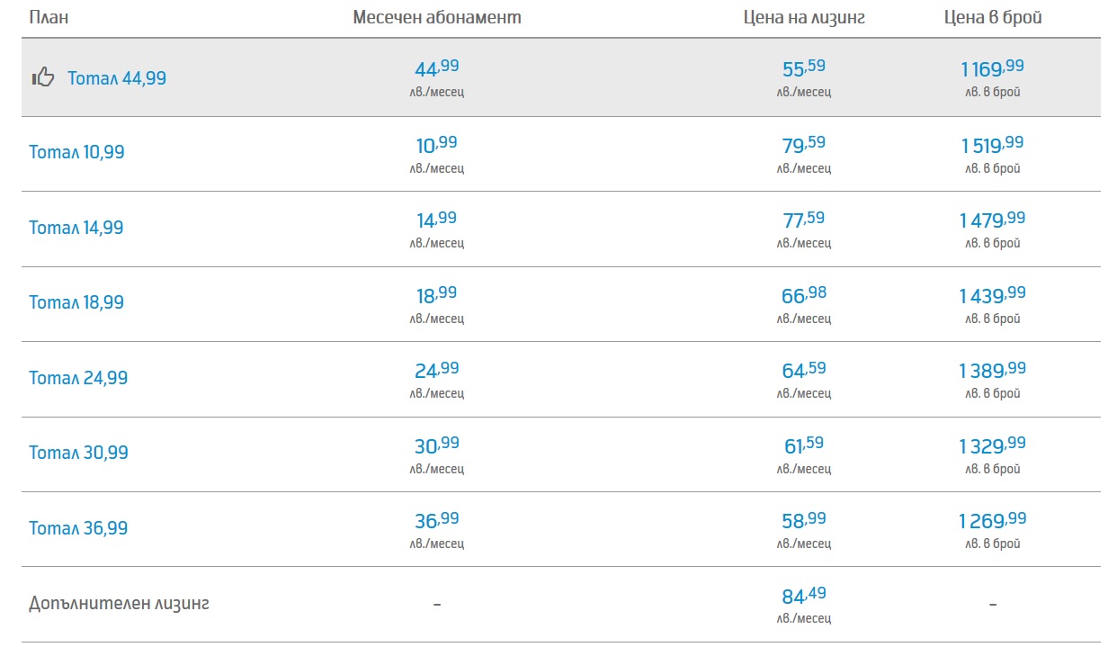This screenshot has height=656, width=1117.
Task: Select the 84,49 additional leasing price
Action: (x=803, y=596)
